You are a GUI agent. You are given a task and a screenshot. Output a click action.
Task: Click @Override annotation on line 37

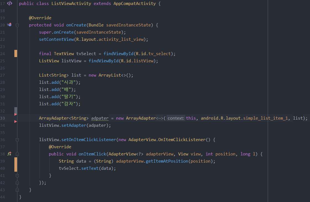click(60, 147)
